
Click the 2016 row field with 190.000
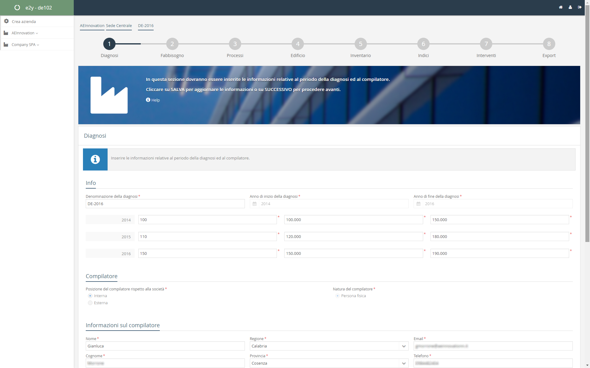coord(500,253)
